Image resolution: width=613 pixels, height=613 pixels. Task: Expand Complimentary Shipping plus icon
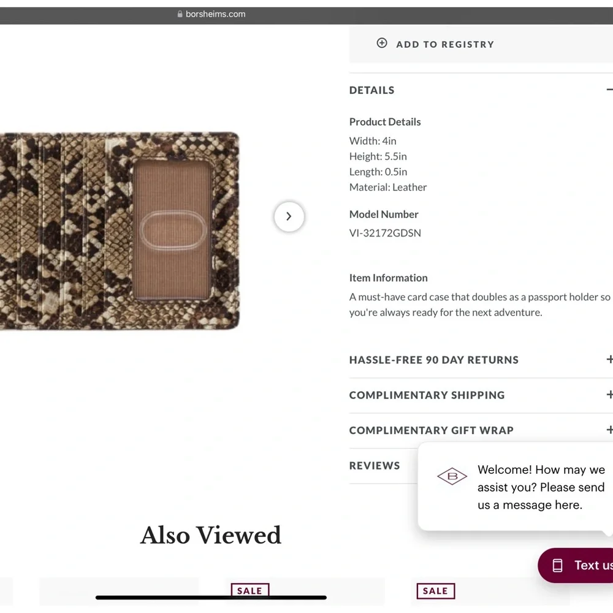coord(609,394)
